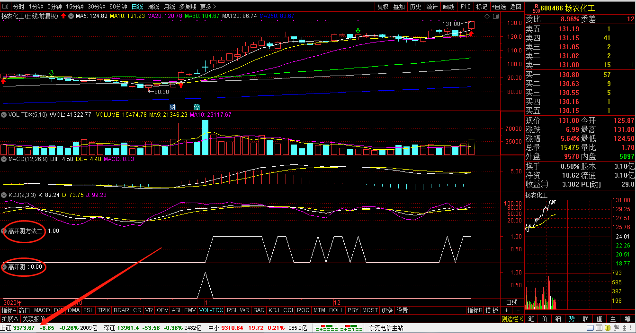636x333 pixels.
Task: Switch to the 周线 weekly period tab
Action: (153, 7)
